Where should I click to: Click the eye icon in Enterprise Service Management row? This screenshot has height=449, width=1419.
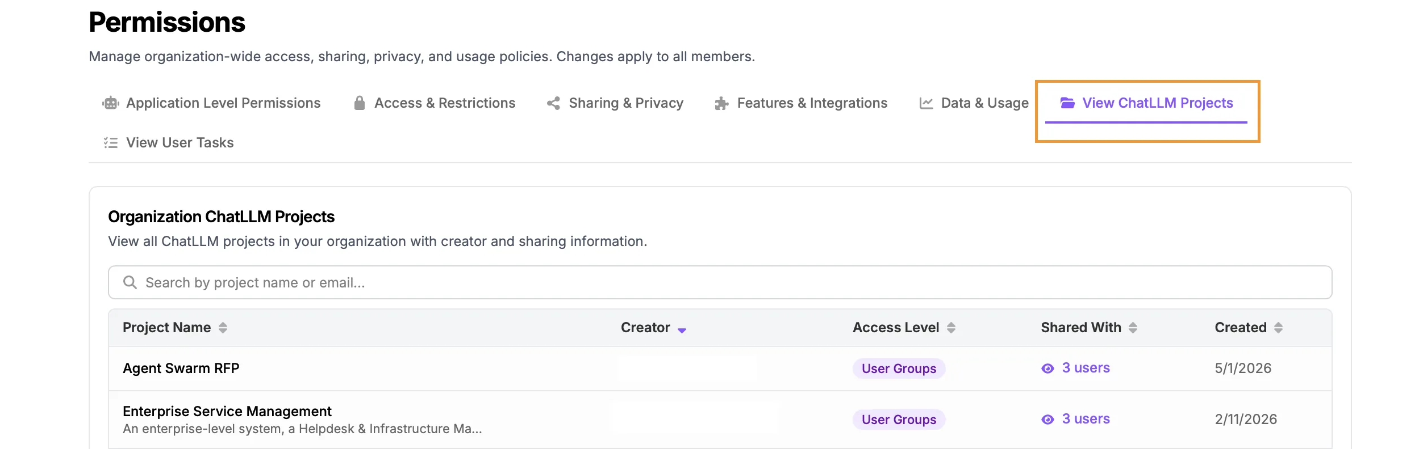[x=1047, y=420]
